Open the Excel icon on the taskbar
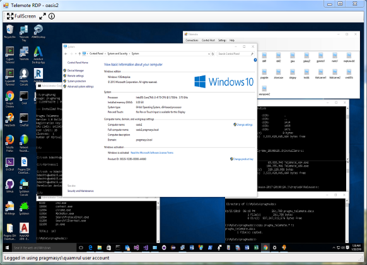 [256, 247]
